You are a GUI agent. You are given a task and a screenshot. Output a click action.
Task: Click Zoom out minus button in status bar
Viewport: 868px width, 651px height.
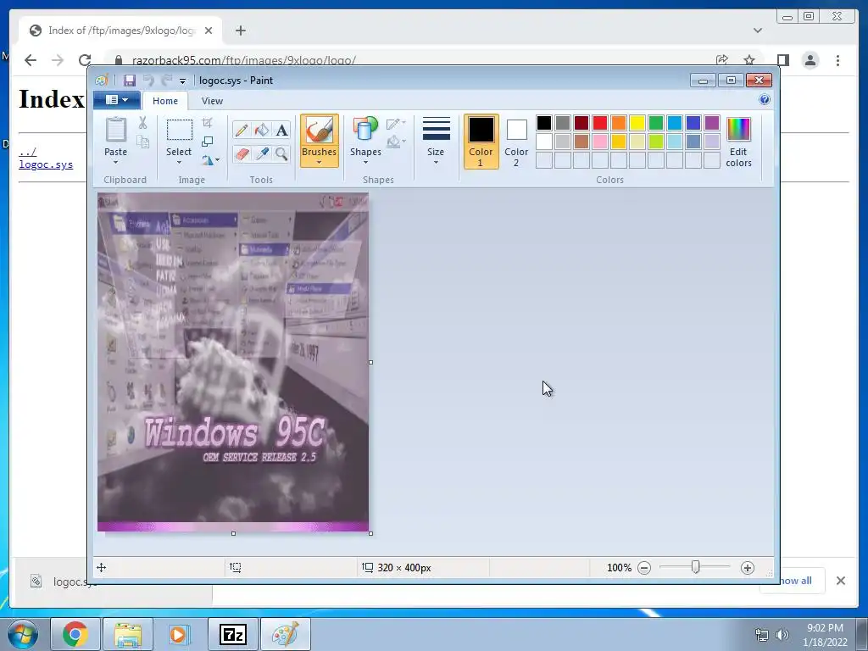tap(644, 568)
